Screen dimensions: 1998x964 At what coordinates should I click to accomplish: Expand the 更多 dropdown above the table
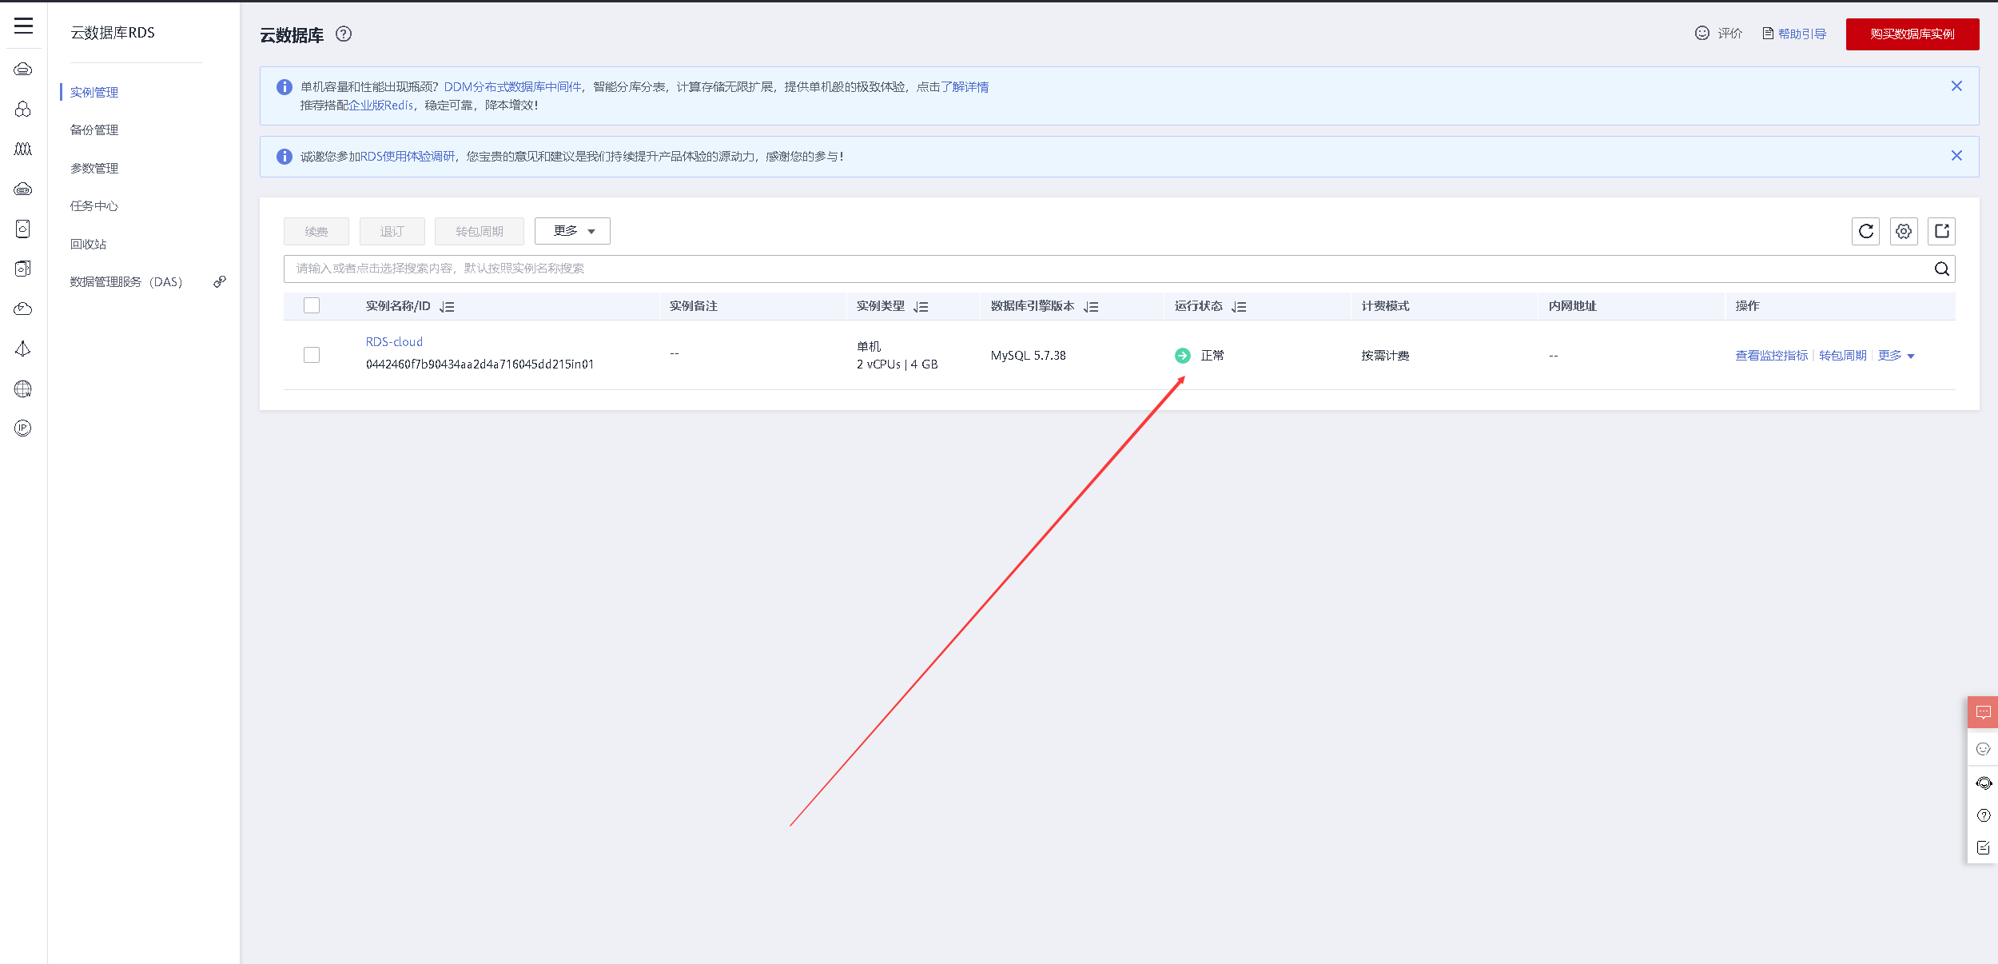point(572,231)
